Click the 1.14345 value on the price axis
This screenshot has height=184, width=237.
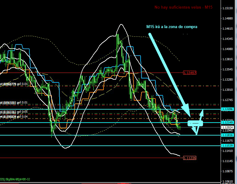tap(228, 39)
